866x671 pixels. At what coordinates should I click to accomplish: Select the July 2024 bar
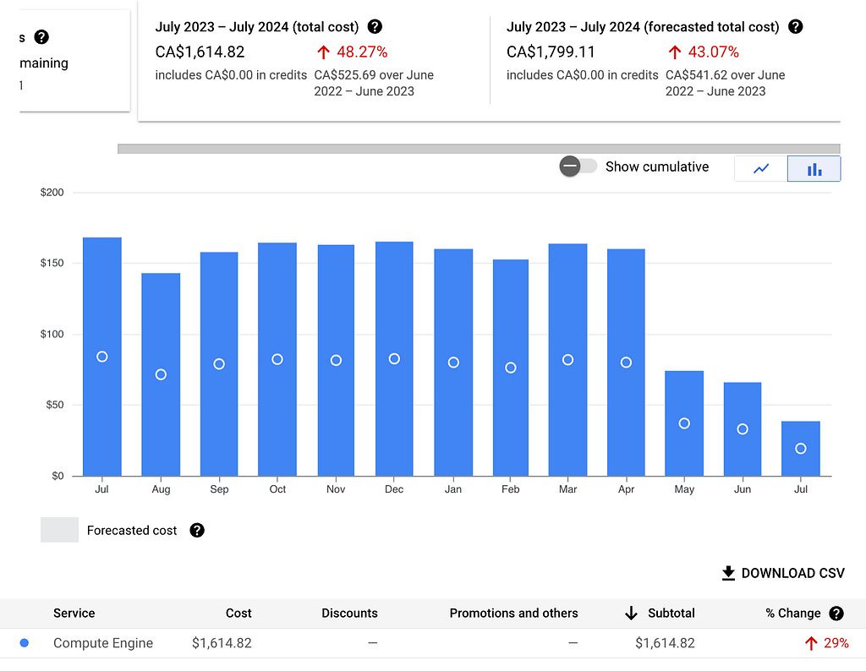[x=801, y=448]
